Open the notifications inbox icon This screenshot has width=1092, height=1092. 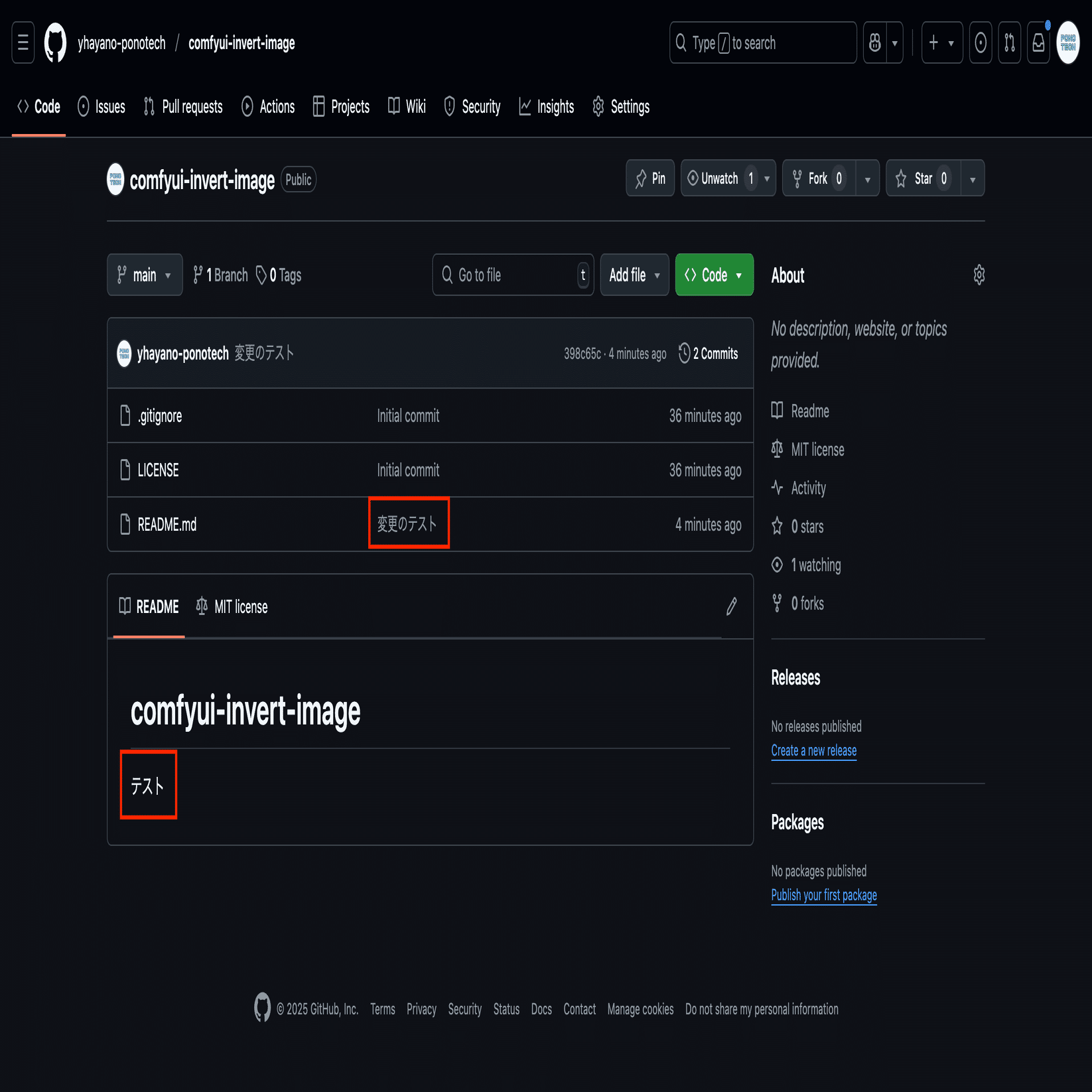pos(1039,43)
